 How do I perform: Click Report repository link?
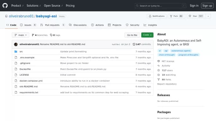(x=167, y=84)
